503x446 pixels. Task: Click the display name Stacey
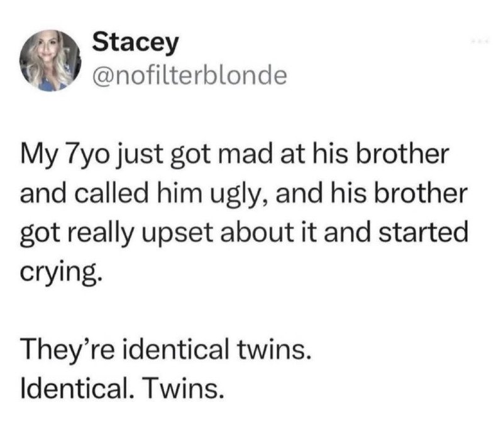pos(135,43)
